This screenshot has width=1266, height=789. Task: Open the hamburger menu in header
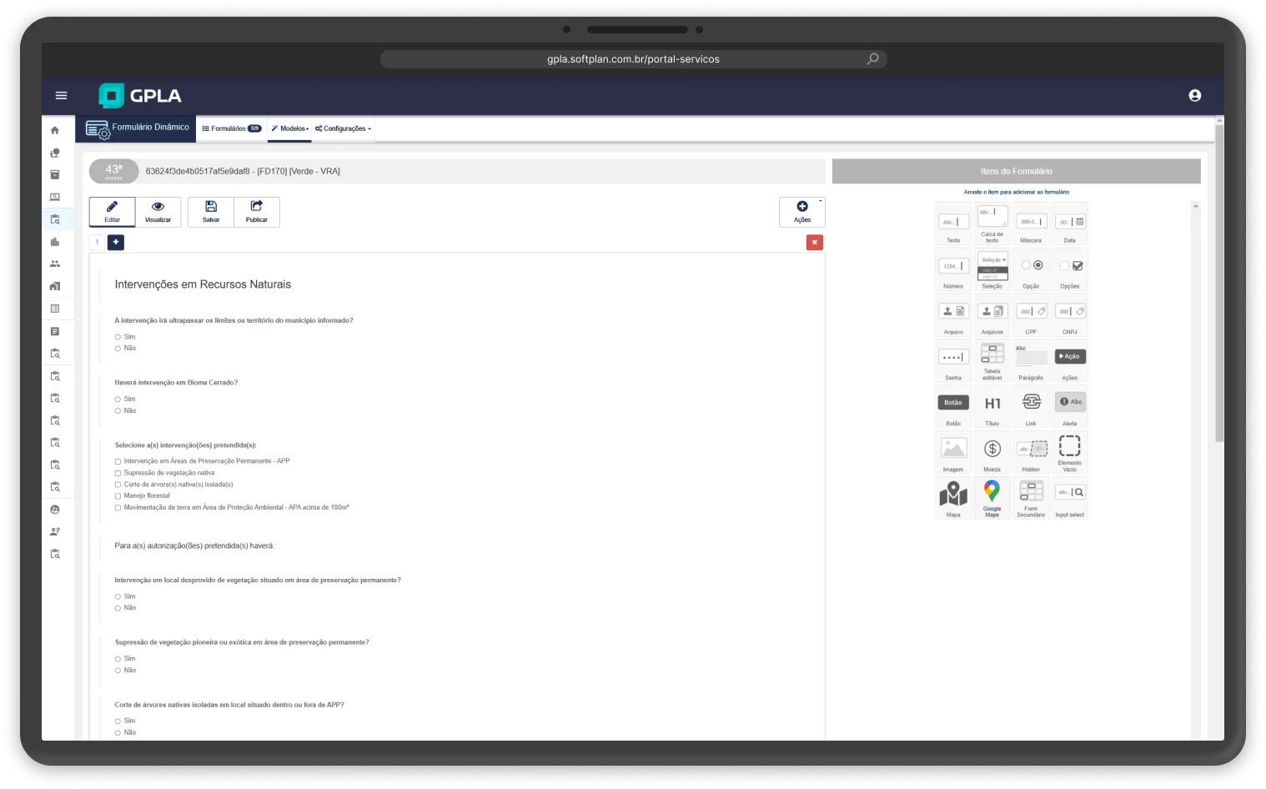[x=61, y=96]
